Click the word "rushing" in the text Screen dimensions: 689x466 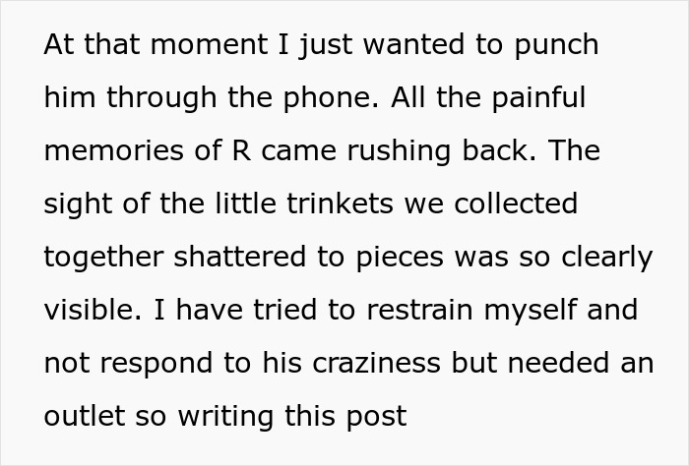(x=399, y=151)
